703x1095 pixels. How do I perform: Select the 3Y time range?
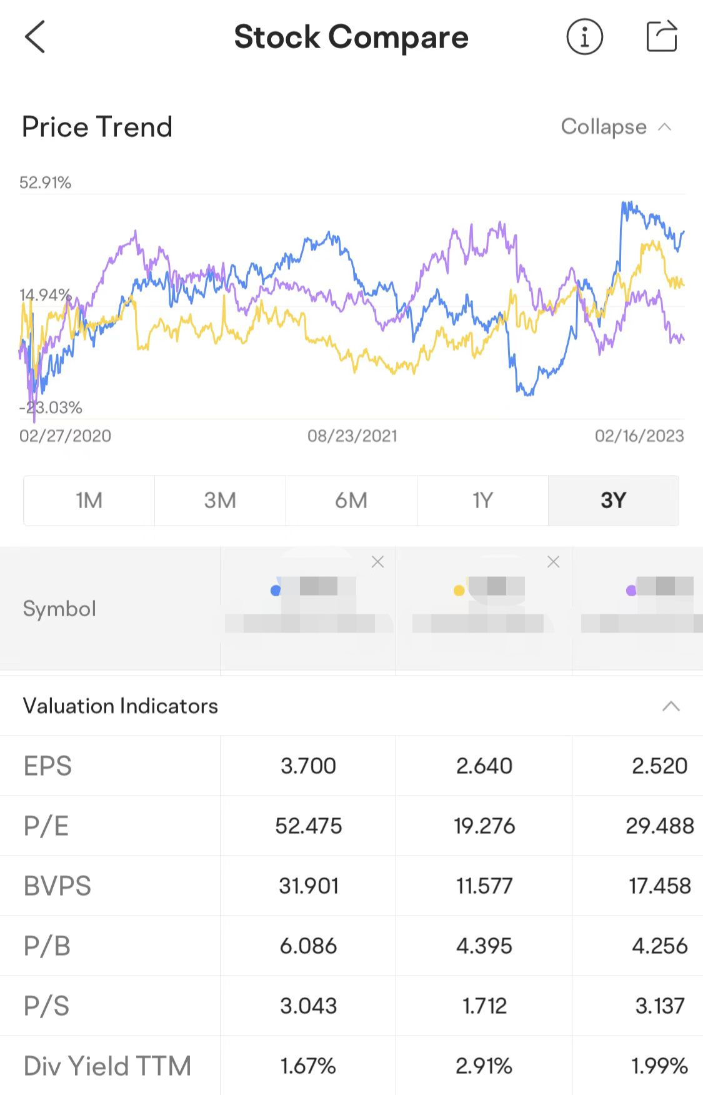pos(613,501)
